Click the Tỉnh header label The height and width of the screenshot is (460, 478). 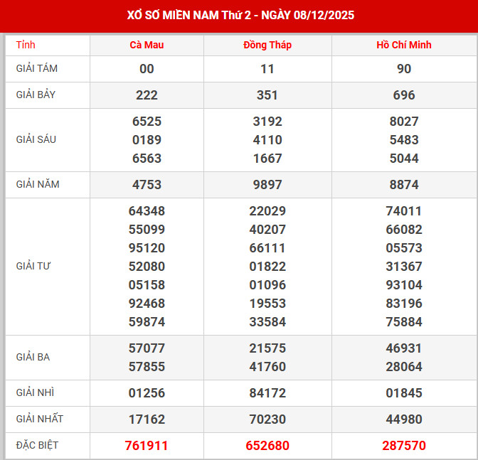pyautogui.click(x=25, y=45)
